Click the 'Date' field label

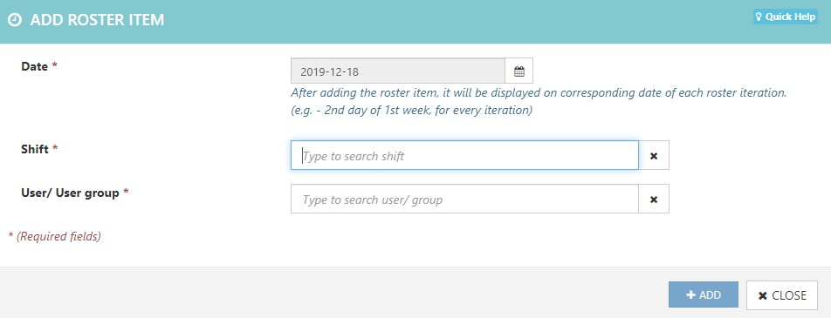tap(34, 67)
